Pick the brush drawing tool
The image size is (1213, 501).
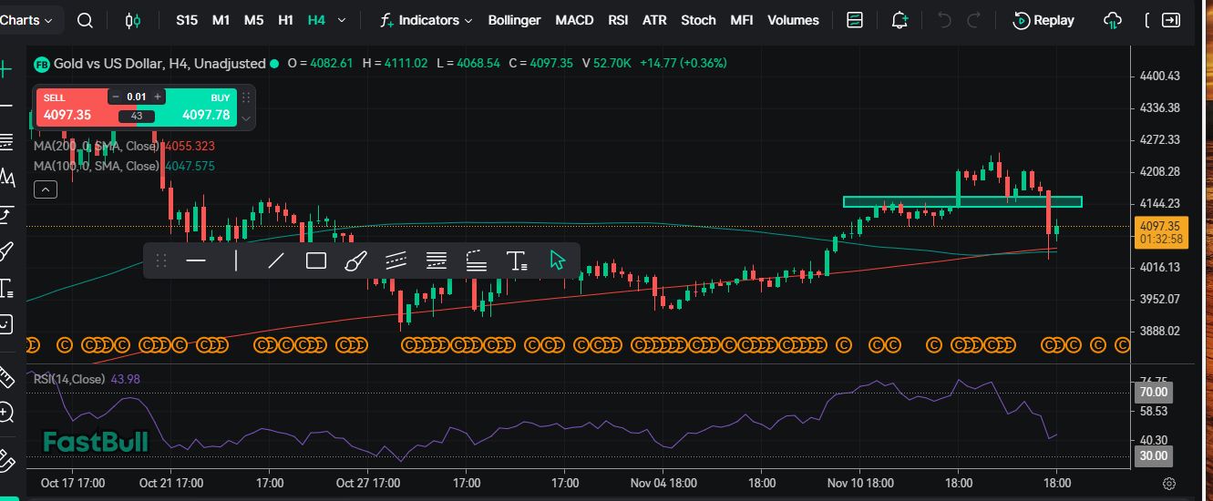click(x=355, y=261)
